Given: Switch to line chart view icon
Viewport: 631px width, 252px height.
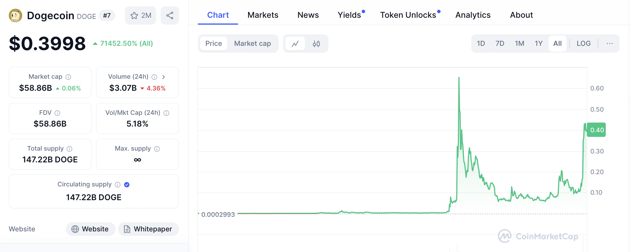Looking at the screenshot, I should (x=295, y=44).
